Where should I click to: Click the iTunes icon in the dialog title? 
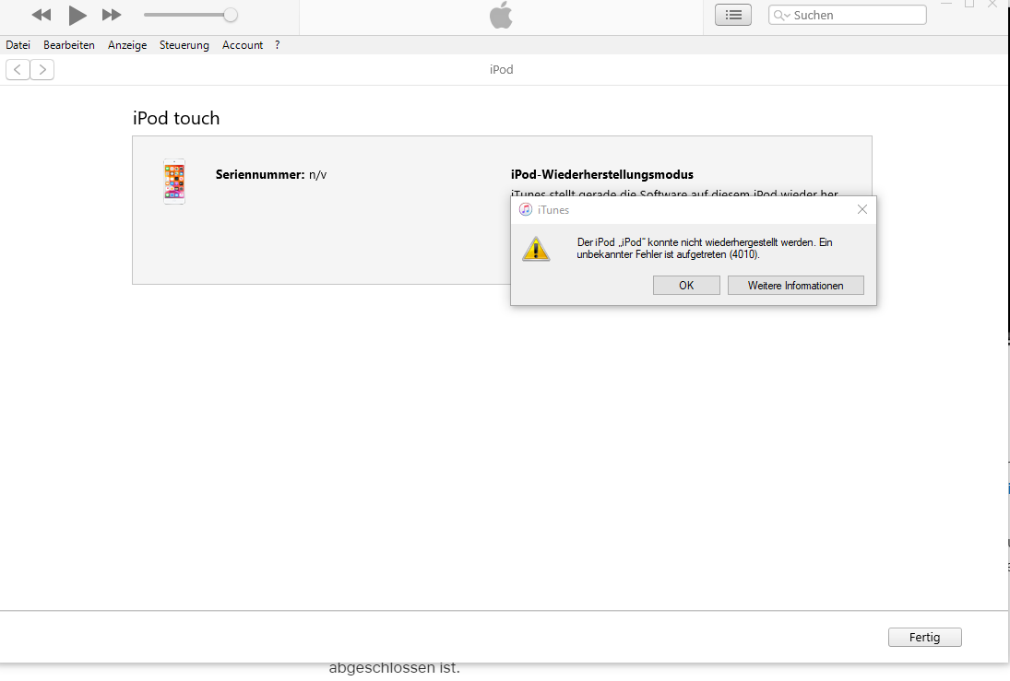(x=526, y=210)
